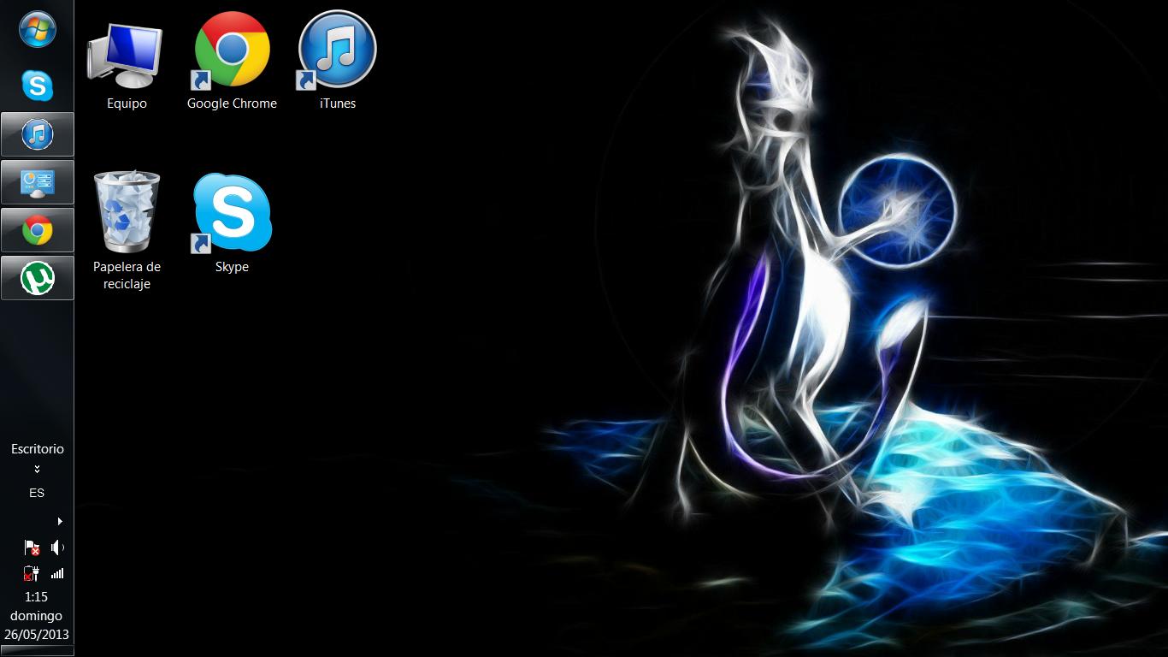The height and width of the screenshot is (657, 1168).
Task: Open the wireless network signal icon
Action: 57,574
